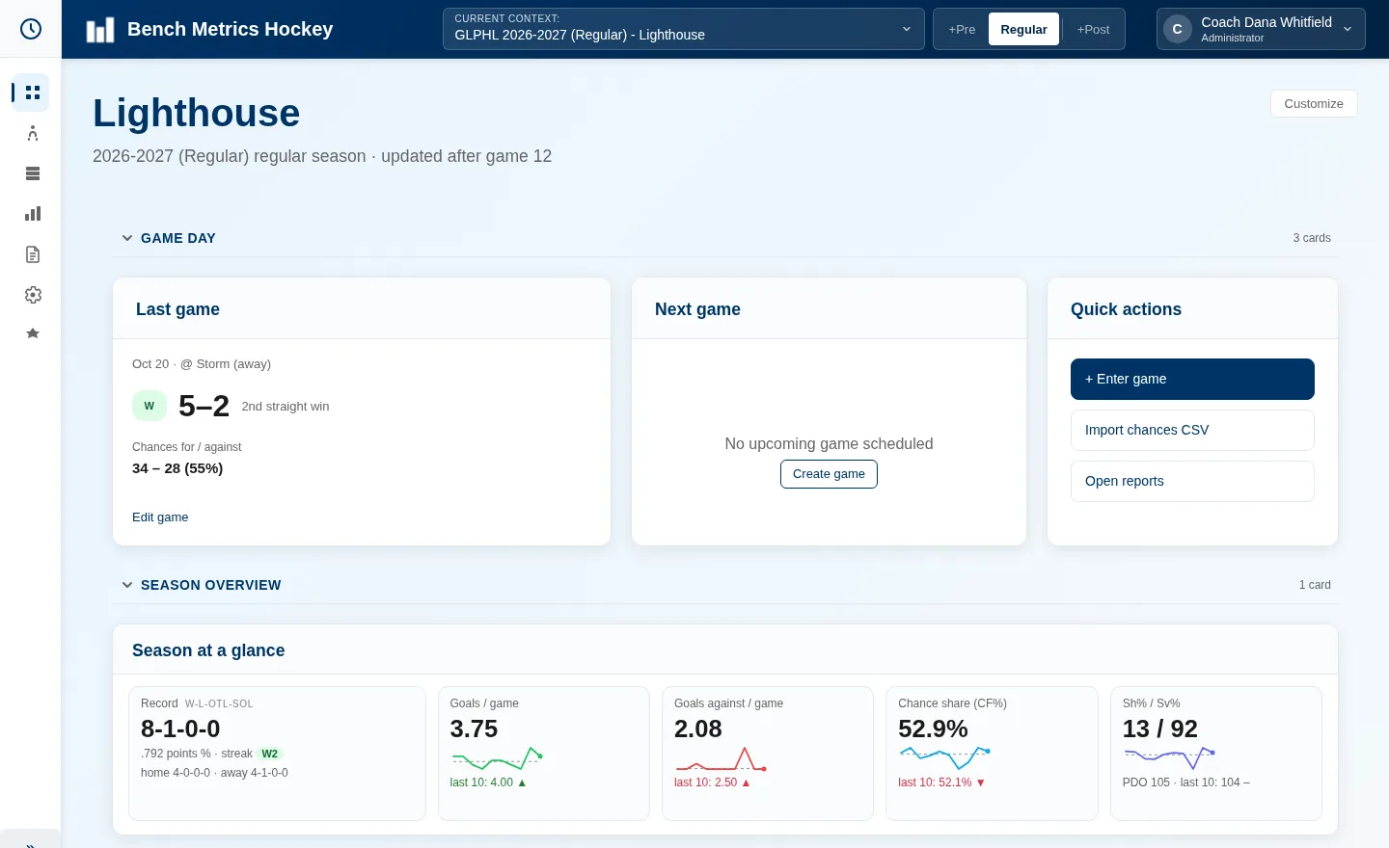This screenshot has height=848, width=1389.
Task: Expand the sidebar with the double-arrow icon
Action: [31, 844]
